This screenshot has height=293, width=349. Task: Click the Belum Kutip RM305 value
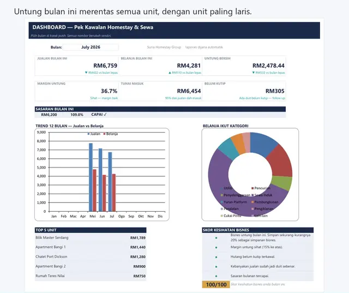[x=275, y=91]
